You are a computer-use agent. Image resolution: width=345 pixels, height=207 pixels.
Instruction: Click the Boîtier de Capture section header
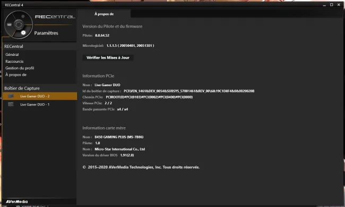(22, 88)
